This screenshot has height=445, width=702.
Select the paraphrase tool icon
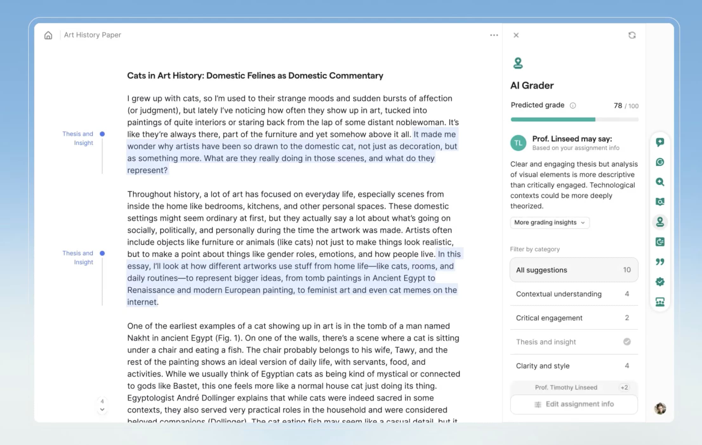[660, 242]
